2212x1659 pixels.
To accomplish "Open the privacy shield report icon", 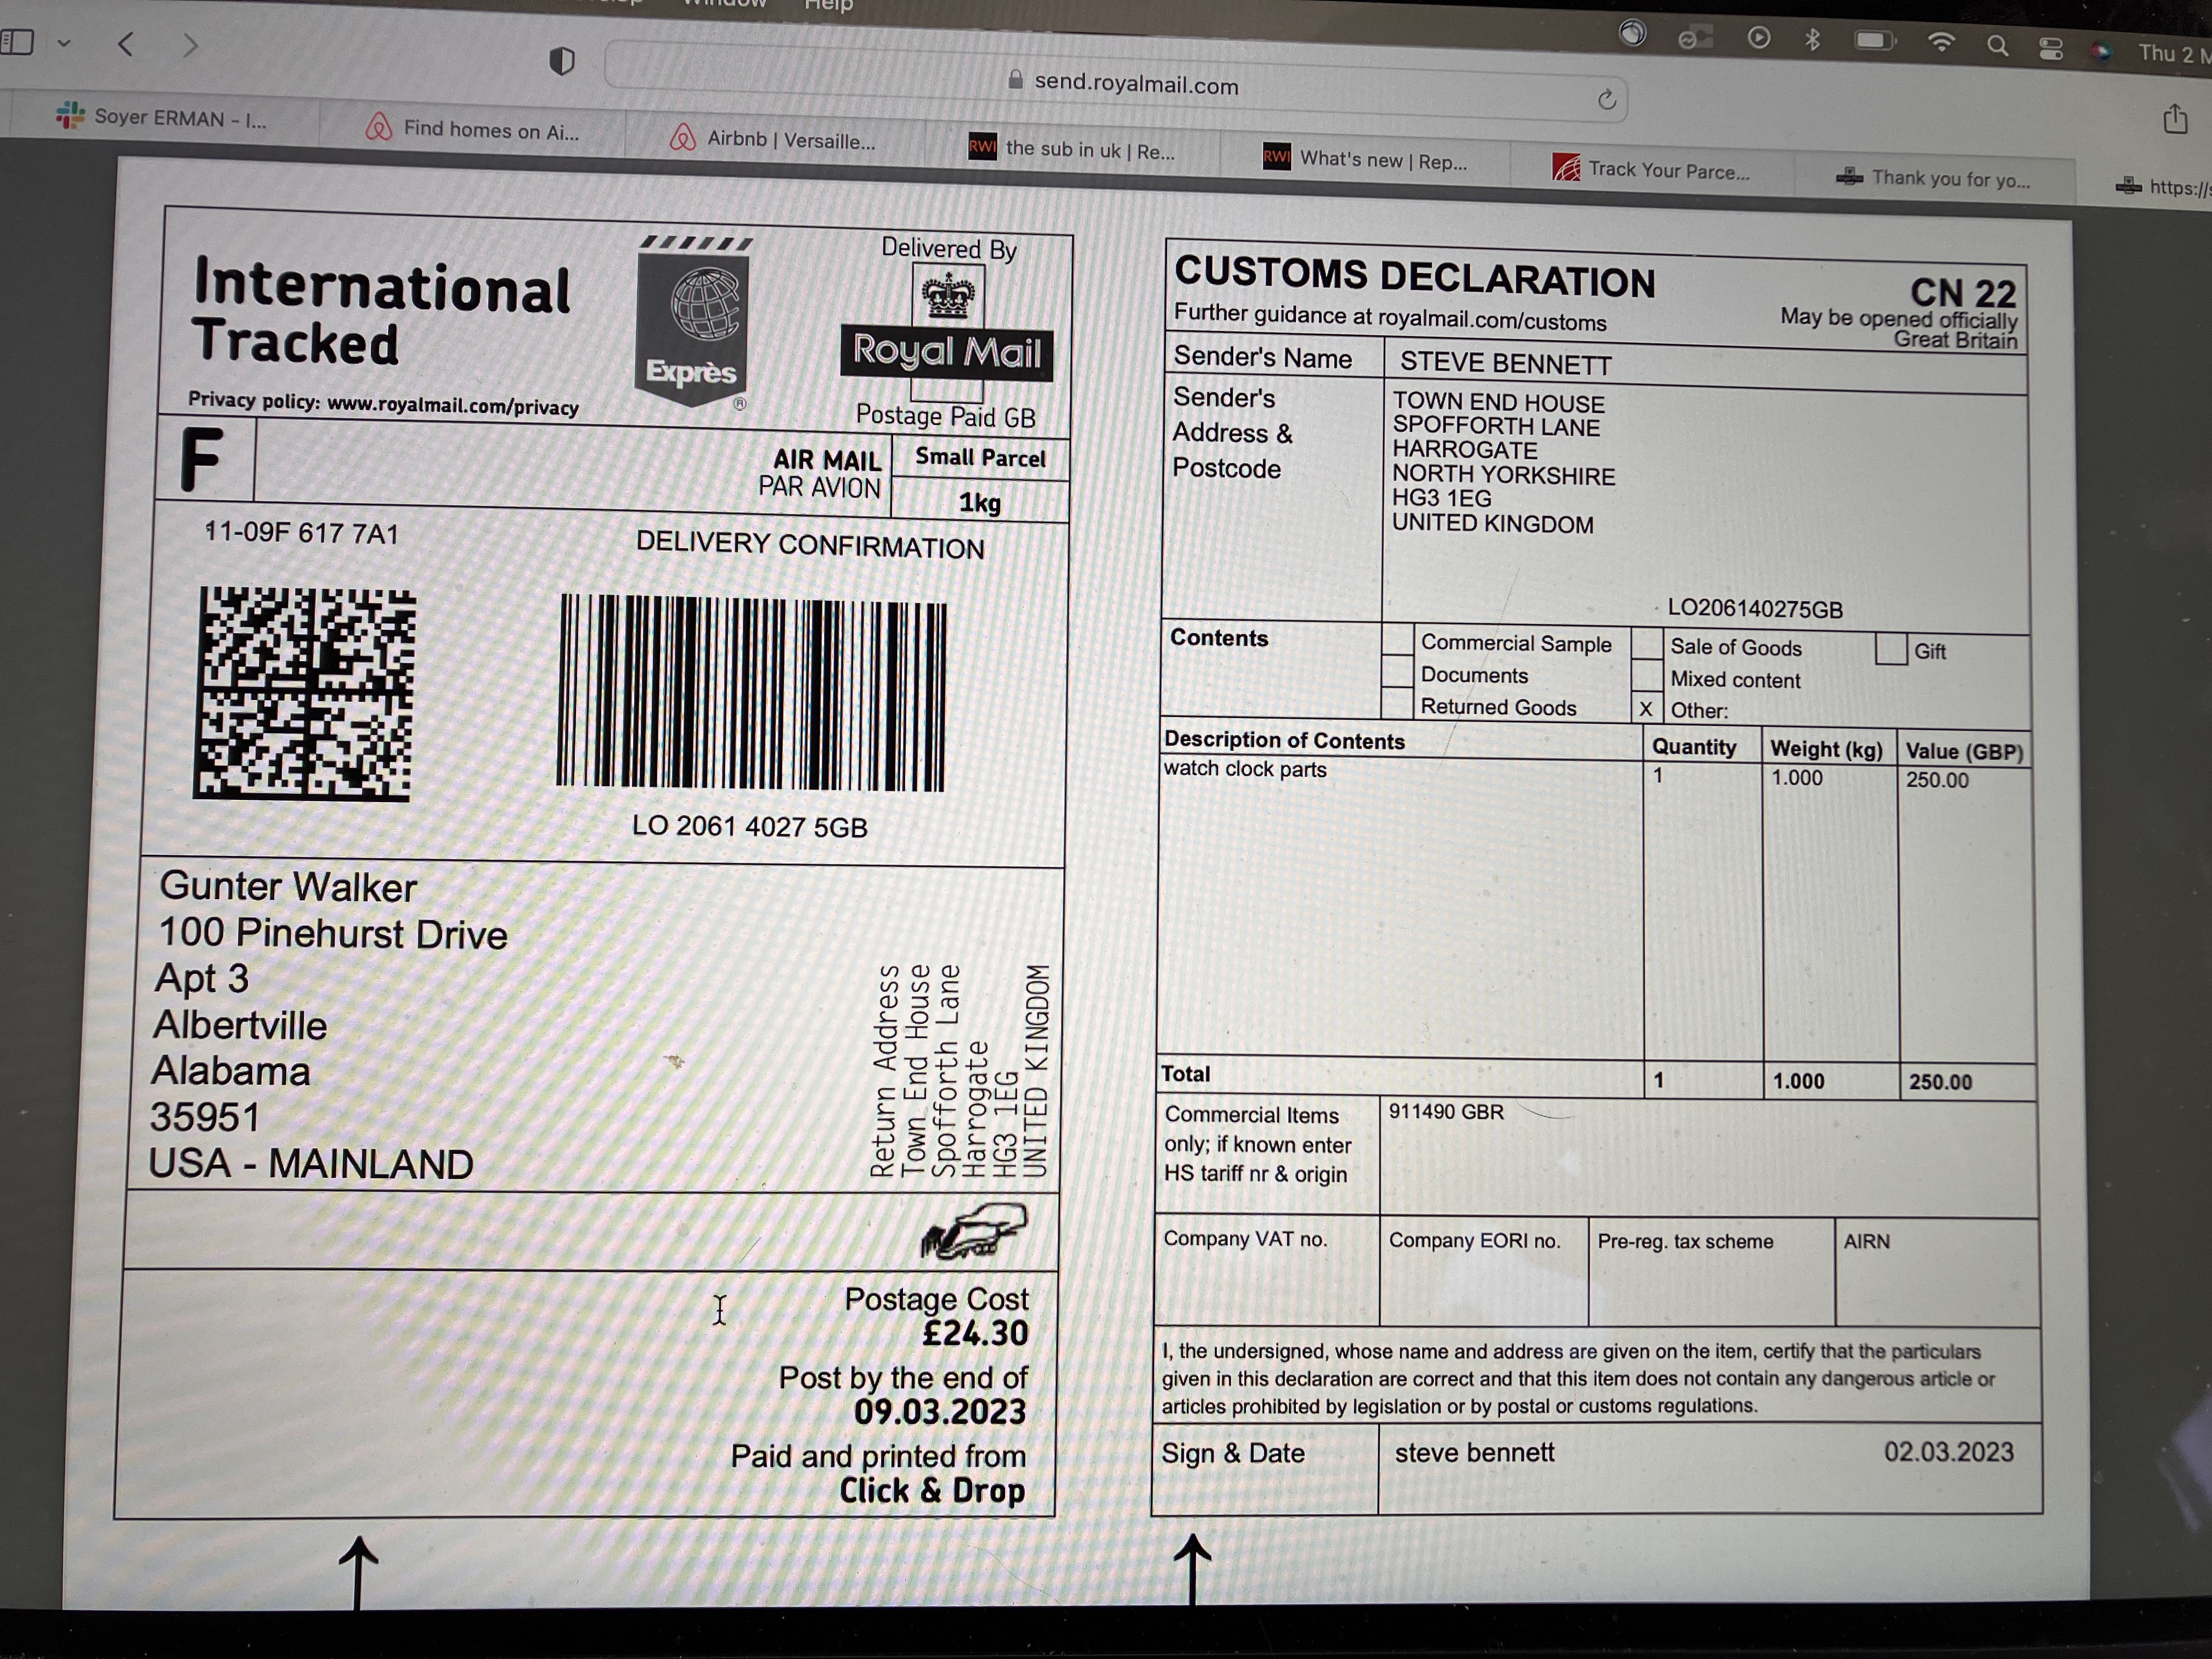I will click(x=562, y=61).
